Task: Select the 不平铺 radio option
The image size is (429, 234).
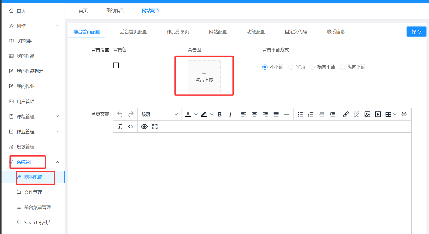Action: tap(265, 67)
